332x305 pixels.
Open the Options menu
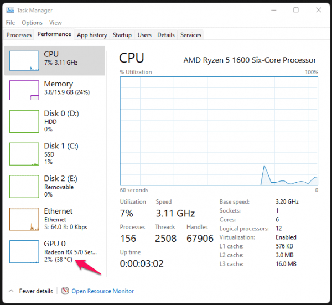click(x=32, y=23)
